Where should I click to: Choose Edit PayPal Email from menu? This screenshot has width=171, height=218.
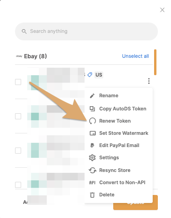(x=119, y=146)
